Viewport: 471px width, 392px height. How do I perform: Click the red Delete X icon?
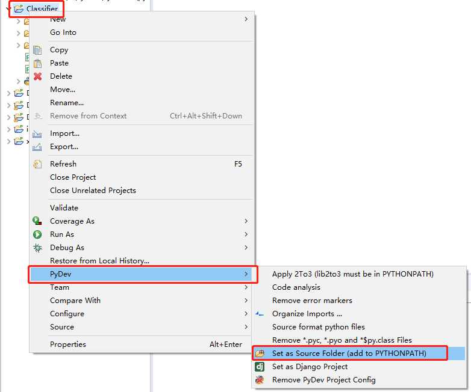(37, 76)
